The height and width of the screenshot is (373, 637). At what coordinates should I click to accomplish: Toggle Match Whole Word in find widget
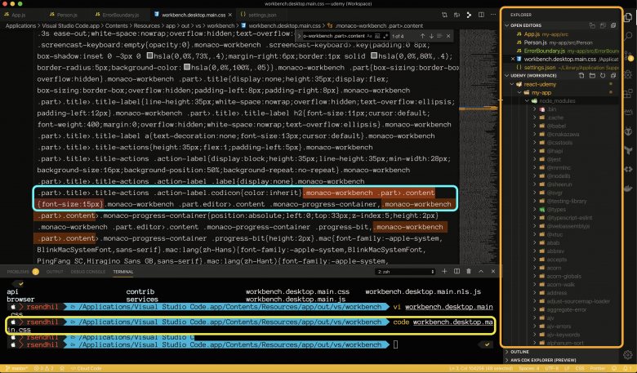coord(377,36)
